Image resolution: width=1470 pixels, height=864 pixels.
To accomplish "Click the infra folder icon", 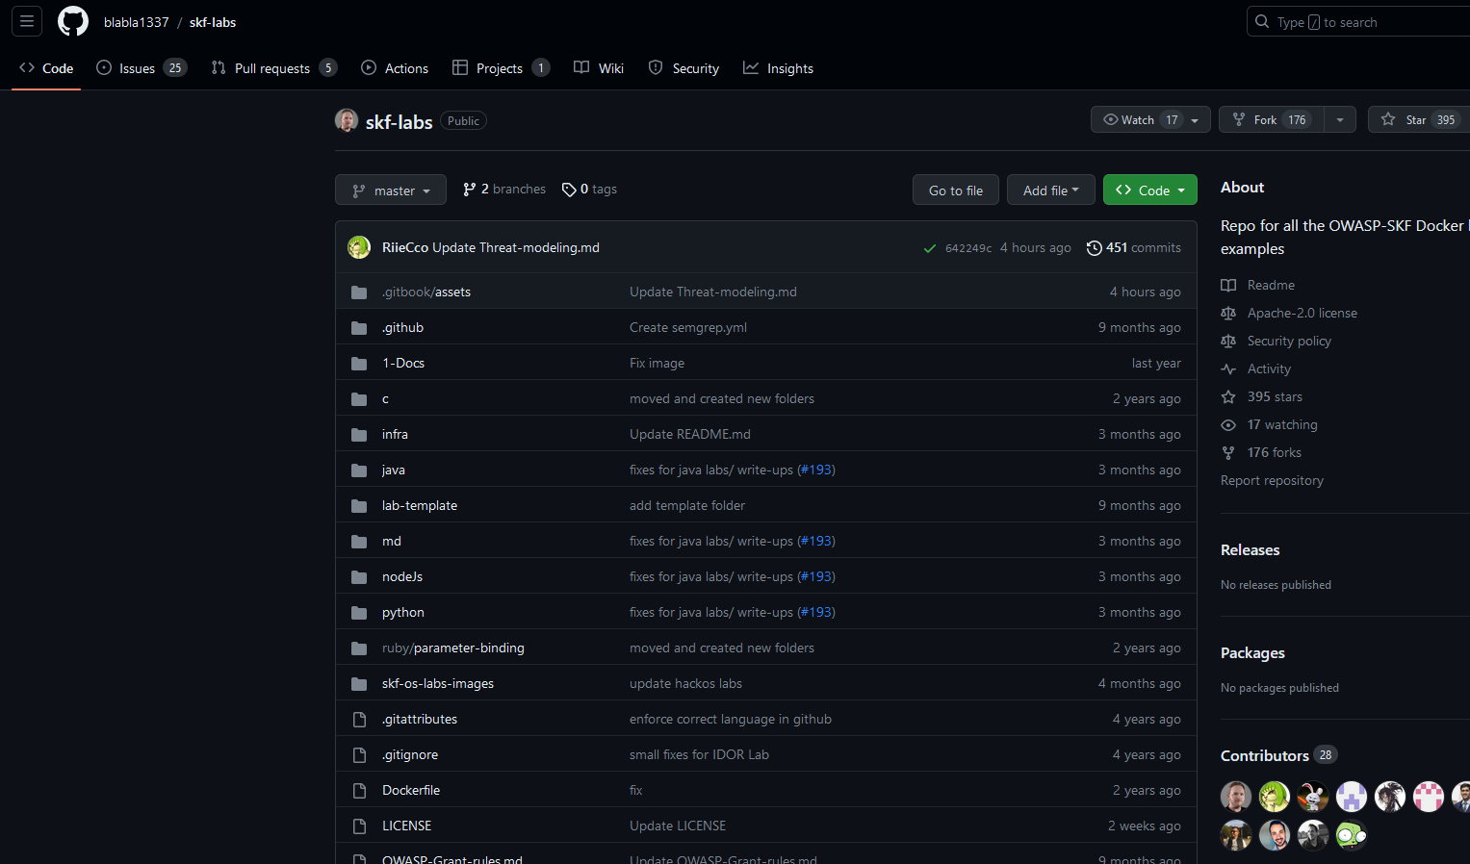I will [x=359, y=434].
